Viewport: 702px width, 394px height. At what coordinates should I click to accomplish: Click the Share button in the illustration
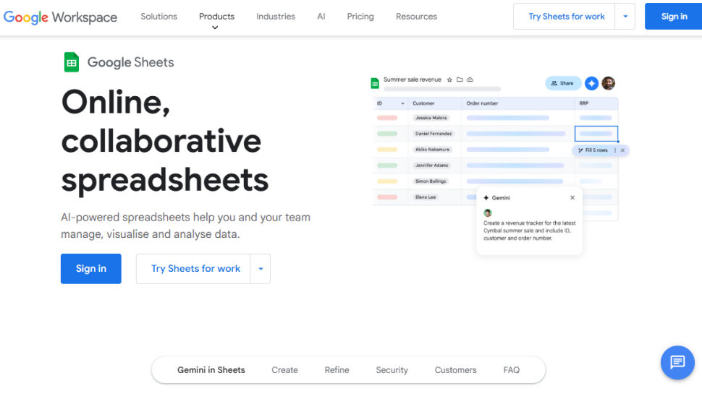tap(563, 83)
